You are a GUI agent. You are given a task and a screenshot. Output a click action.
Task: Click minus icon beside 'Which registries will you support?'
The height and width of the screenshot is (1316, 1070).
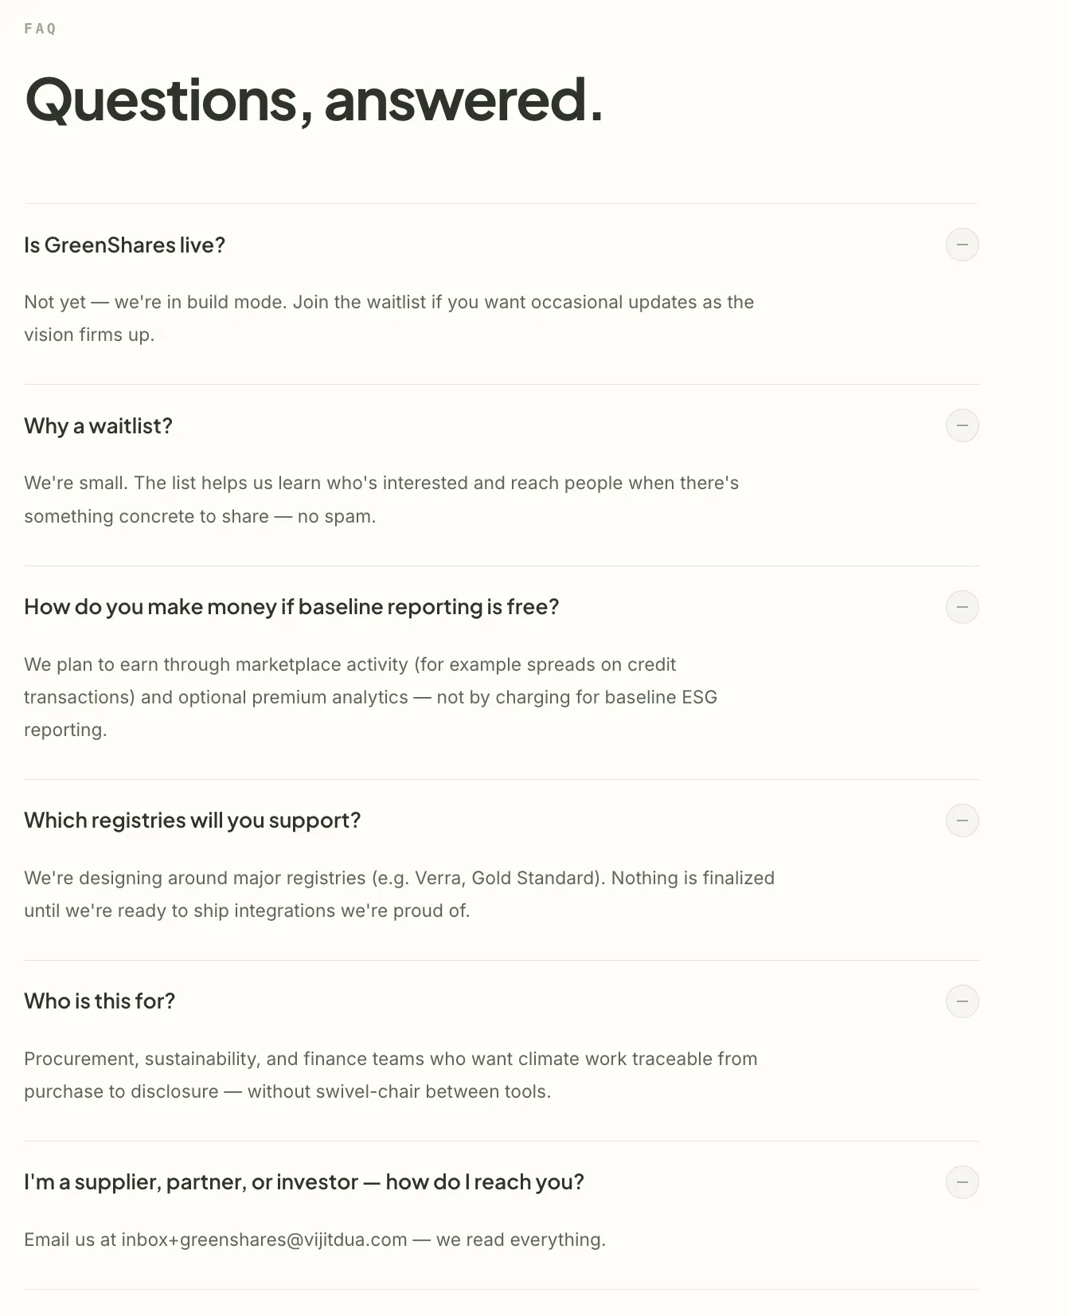[962, 821]
